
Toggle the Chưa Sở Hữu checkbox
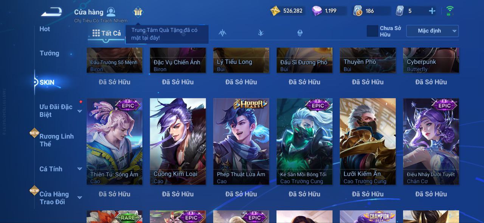(x=372, y=31)
